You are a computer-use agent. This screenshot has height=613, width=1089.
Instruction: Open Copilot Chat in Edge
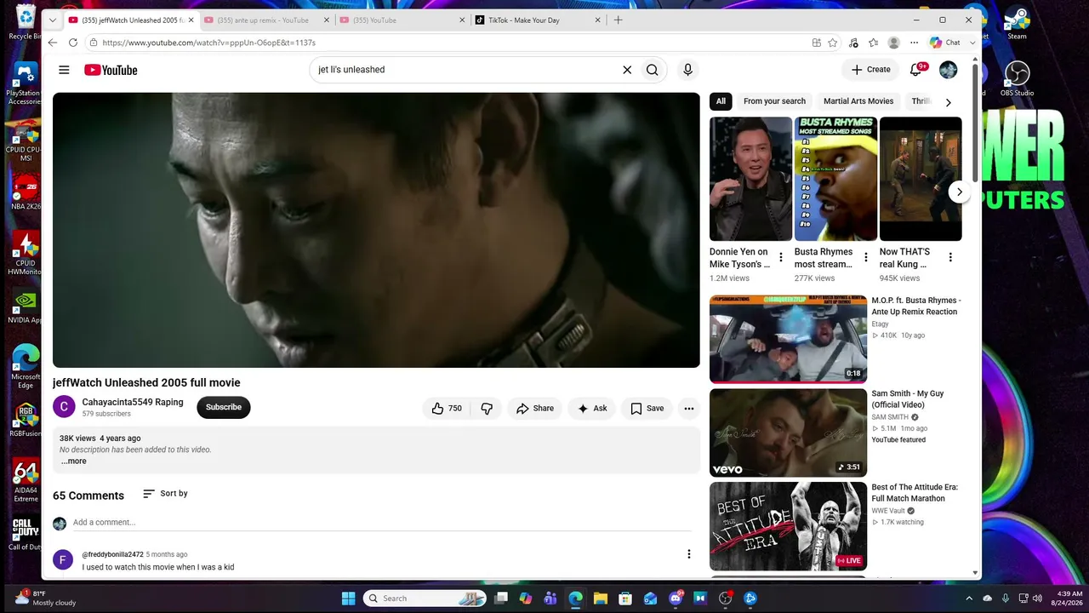tap(945, 43)
